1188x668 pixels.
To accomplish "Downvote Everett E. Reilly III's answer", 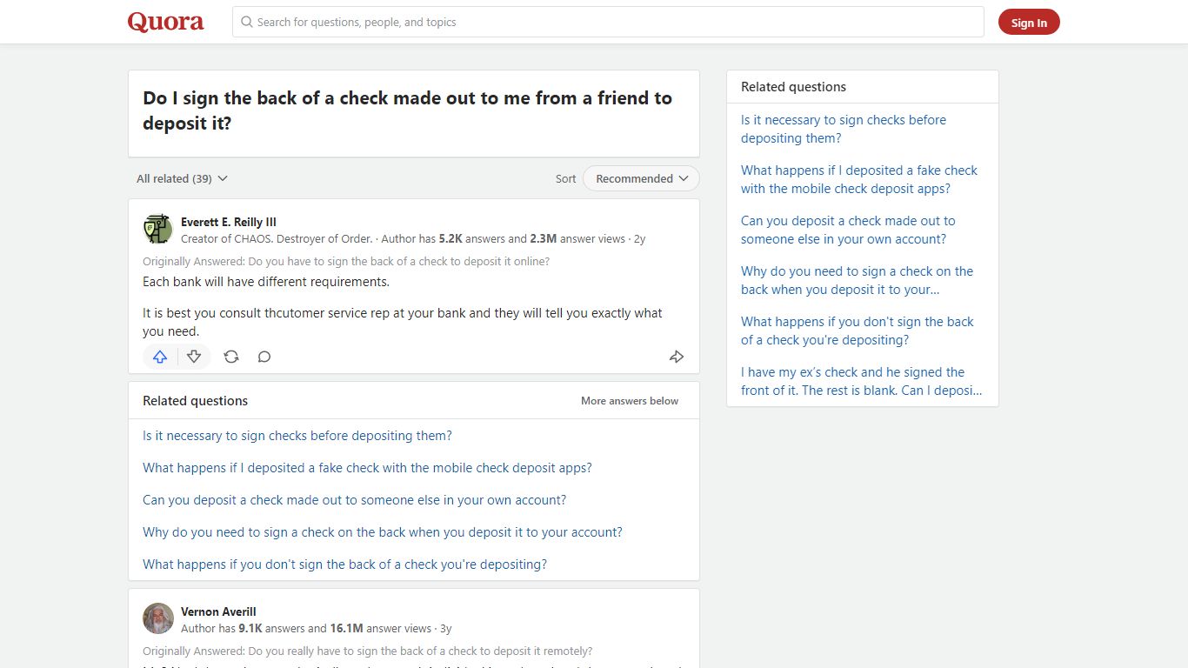I will click(194, 357).
